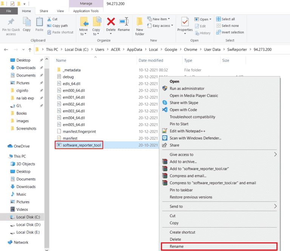290x251 pixels.
Task: Select Network in the navigation pane
Action: click(x=18, y=242)
